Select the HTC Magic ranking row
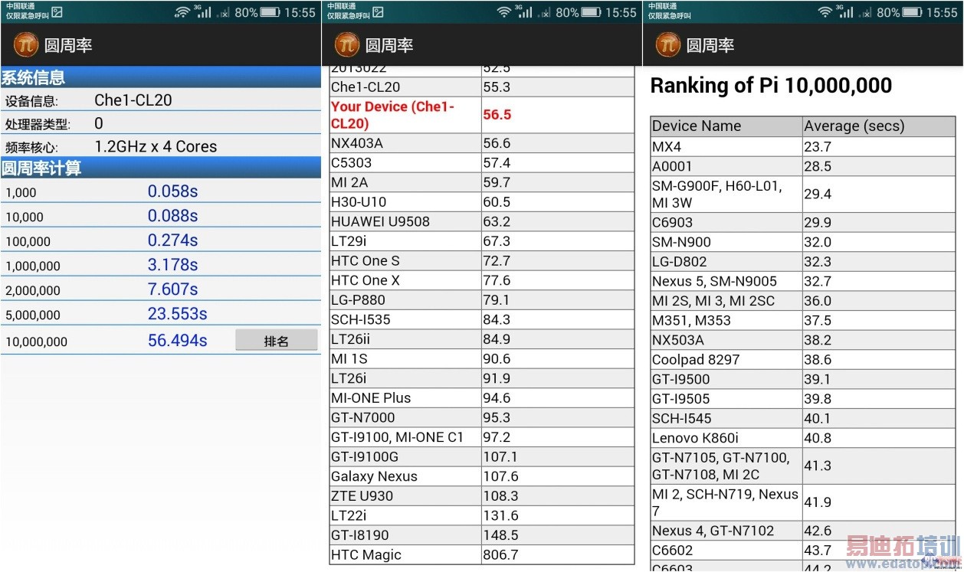This screenshot has width=964, height=572. tap(482, 554)
